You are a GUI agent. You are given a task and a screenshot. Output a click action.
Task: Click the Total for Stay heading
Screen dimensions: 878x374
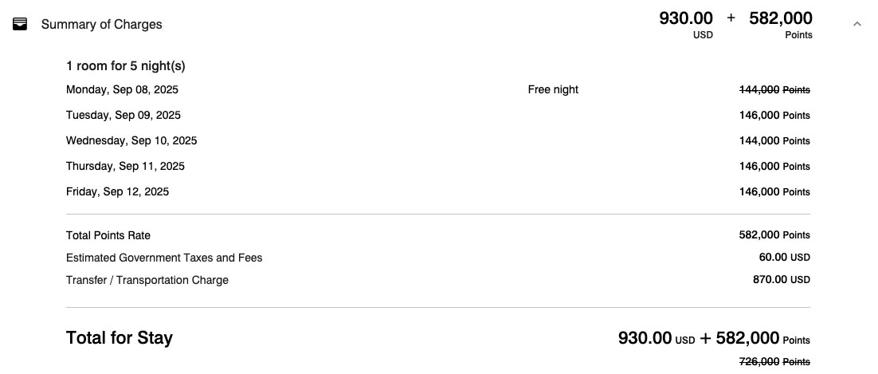(x=120, y=337)
